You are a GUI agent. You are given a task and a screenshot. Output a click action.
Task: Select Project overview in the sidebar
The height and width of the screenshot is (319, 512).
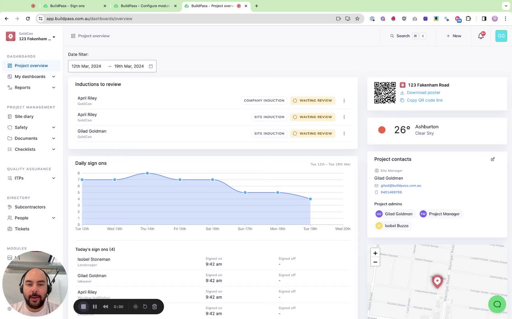pyautogui.click(x=32, y=65)
